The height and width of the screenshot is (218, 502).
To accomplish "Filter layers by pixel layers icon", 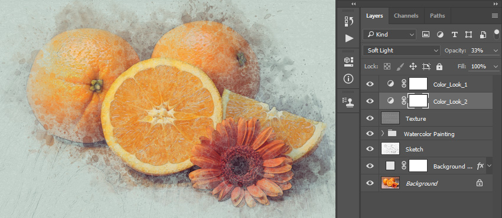I will [425, 35].
